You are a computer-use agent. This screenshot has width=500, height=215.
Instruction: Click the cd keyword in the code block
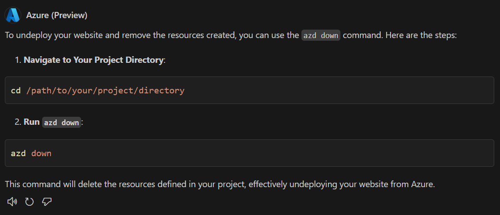(16, 90)
